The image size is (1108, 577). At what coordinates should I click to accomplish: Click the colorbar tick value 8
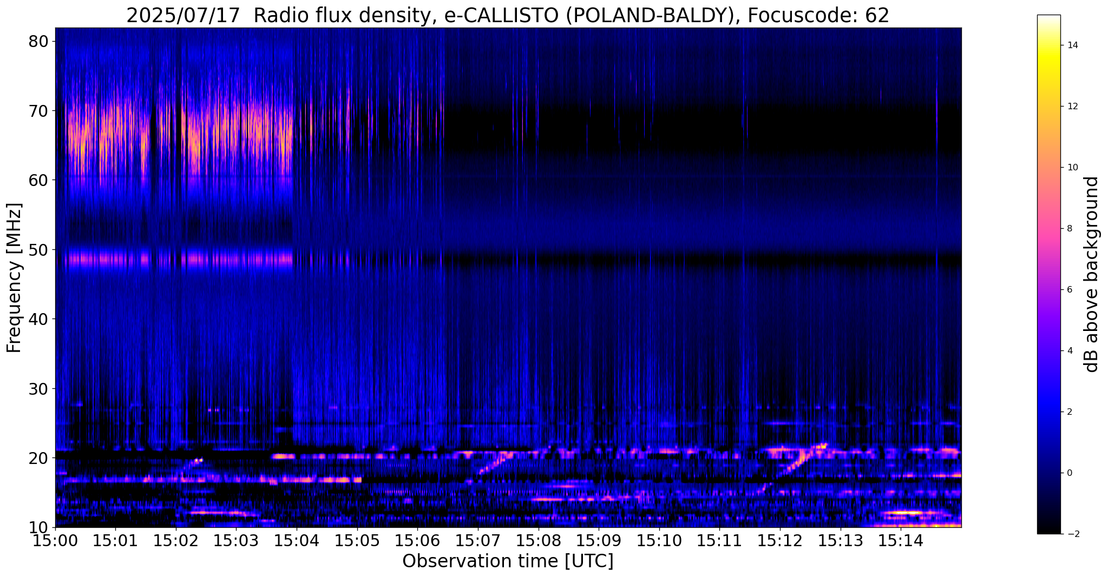point(1068,229)
